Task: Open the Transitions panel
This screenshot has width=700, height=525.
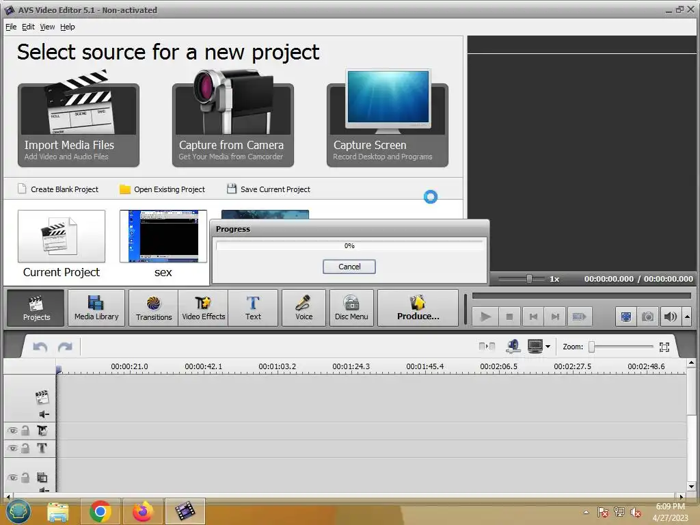Action: pos(154,308)
